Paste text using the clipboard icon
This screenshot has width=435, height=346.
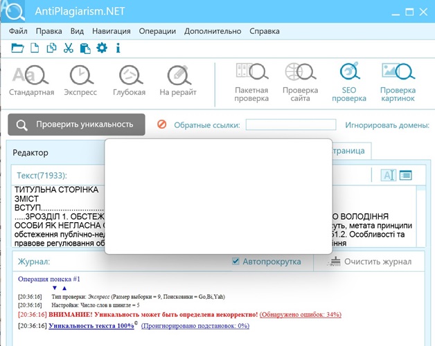pyautogui.click(x=85, y=48)
